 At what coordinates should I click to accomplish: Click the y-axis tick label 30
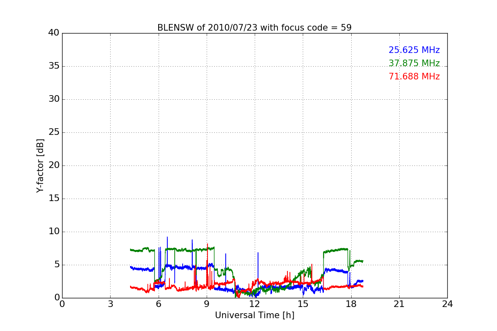[54, 99]
